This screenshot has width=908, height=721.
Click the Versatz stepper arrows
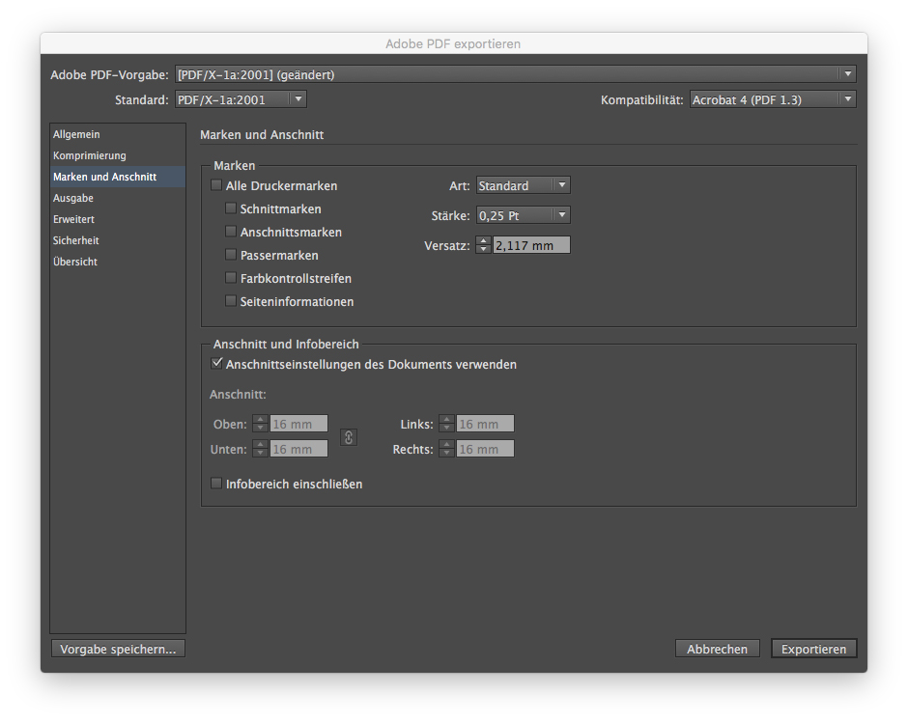pyautogui.click(x=484, y=245)
